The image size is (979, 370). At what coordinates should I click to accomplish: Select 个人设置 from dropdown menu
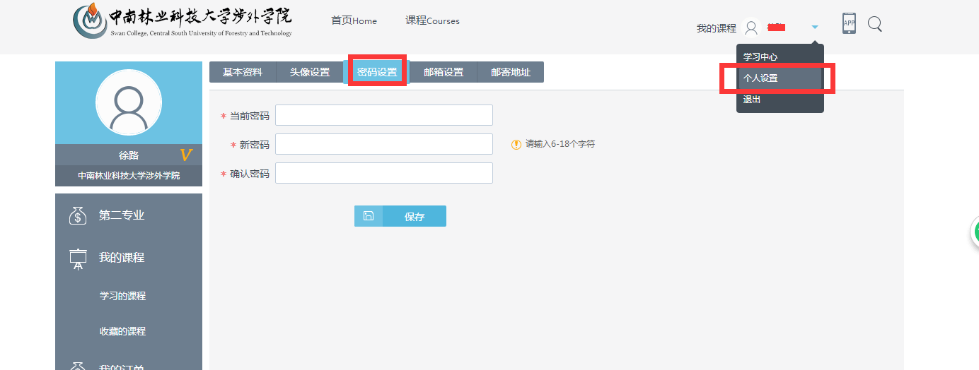pos(760,78)
